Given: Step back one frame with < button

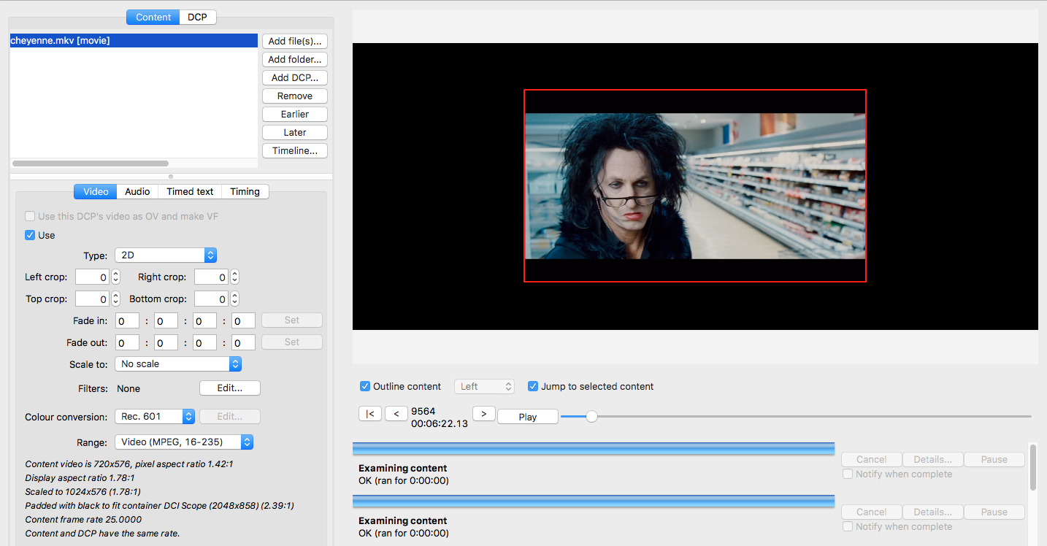Looking at the screenshot, I should click(x=396, y=414).
